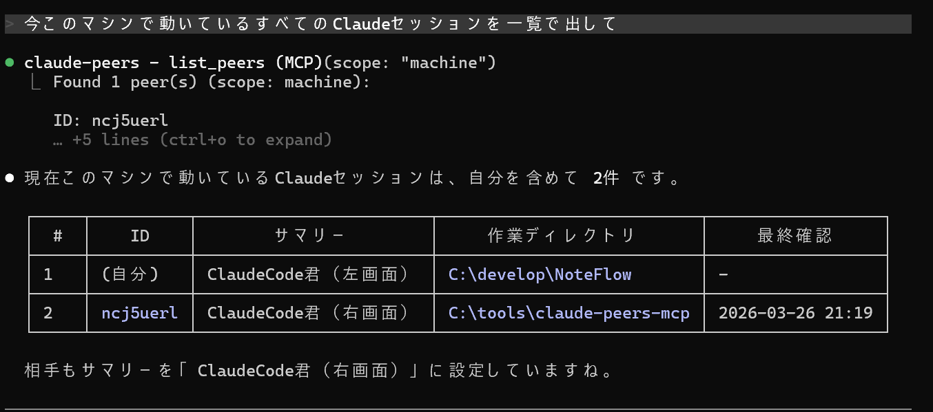The width and height of the screenshot is (933, 412).
Task: Click the green status dot beside claude-peers
Action: 10,63
